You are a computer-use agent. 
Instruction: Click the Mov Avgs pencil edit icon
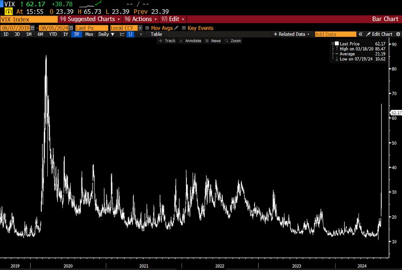point(176,28)
